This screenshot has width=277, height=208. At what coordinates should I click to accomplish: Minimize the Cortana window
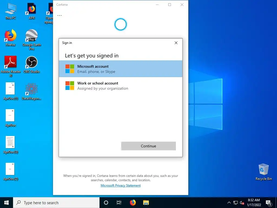pos(157,5)
